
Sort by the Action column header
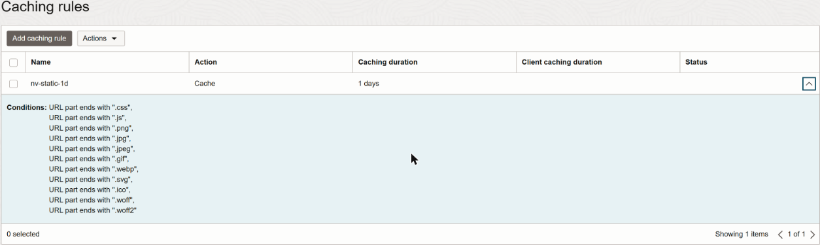(206, 62)
